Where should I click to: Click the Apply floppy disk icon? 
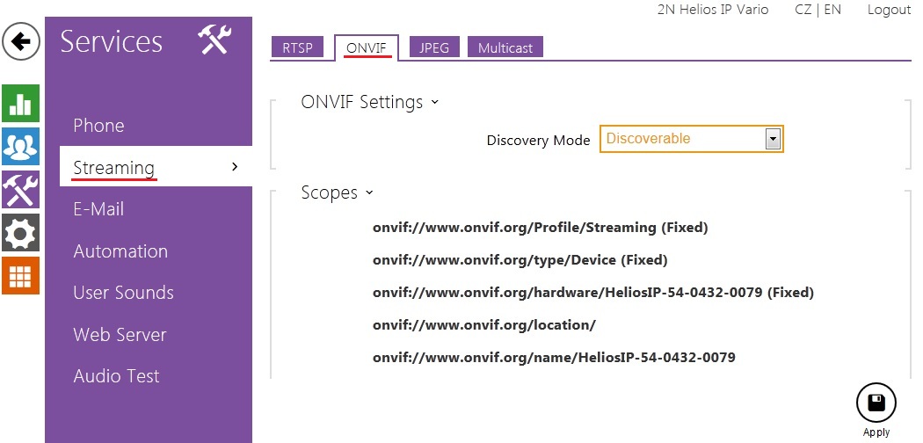876,403
